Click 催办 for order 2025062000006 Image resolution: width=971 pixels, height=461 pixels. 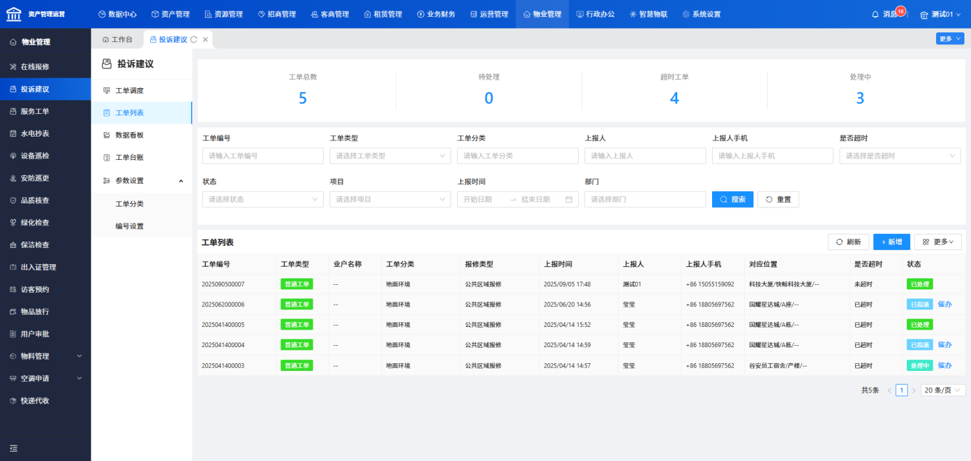944,304
